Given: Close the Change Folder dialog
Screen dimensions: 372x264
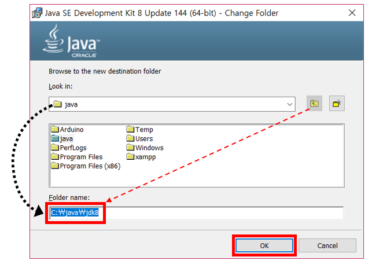Looking at the screenshot, I should (x=352, y=13).
